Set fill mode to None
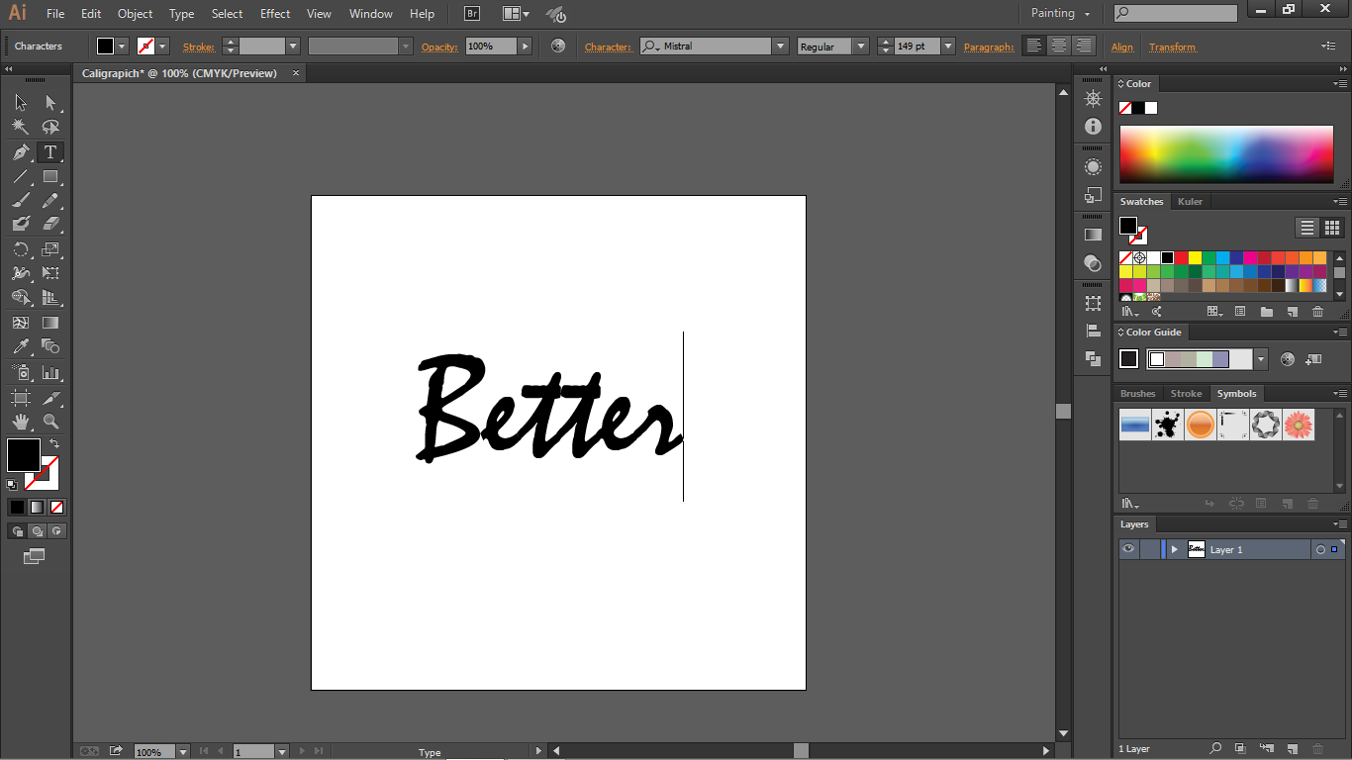Viewport: 1352px width, 760px height. pyautogui.click(x=57, y=507)
